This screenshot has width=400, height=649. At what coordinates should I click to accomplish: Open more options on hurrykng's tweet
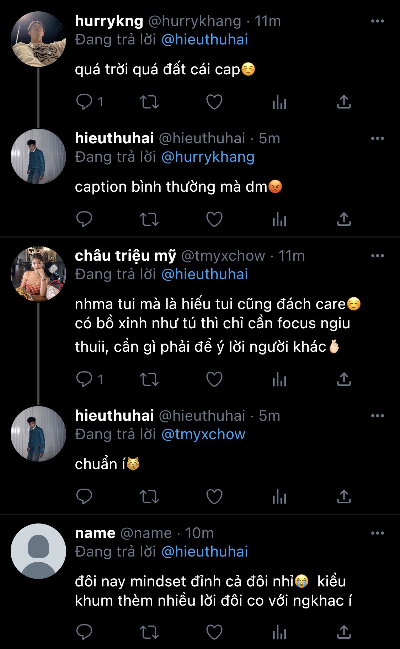point(377,21)
